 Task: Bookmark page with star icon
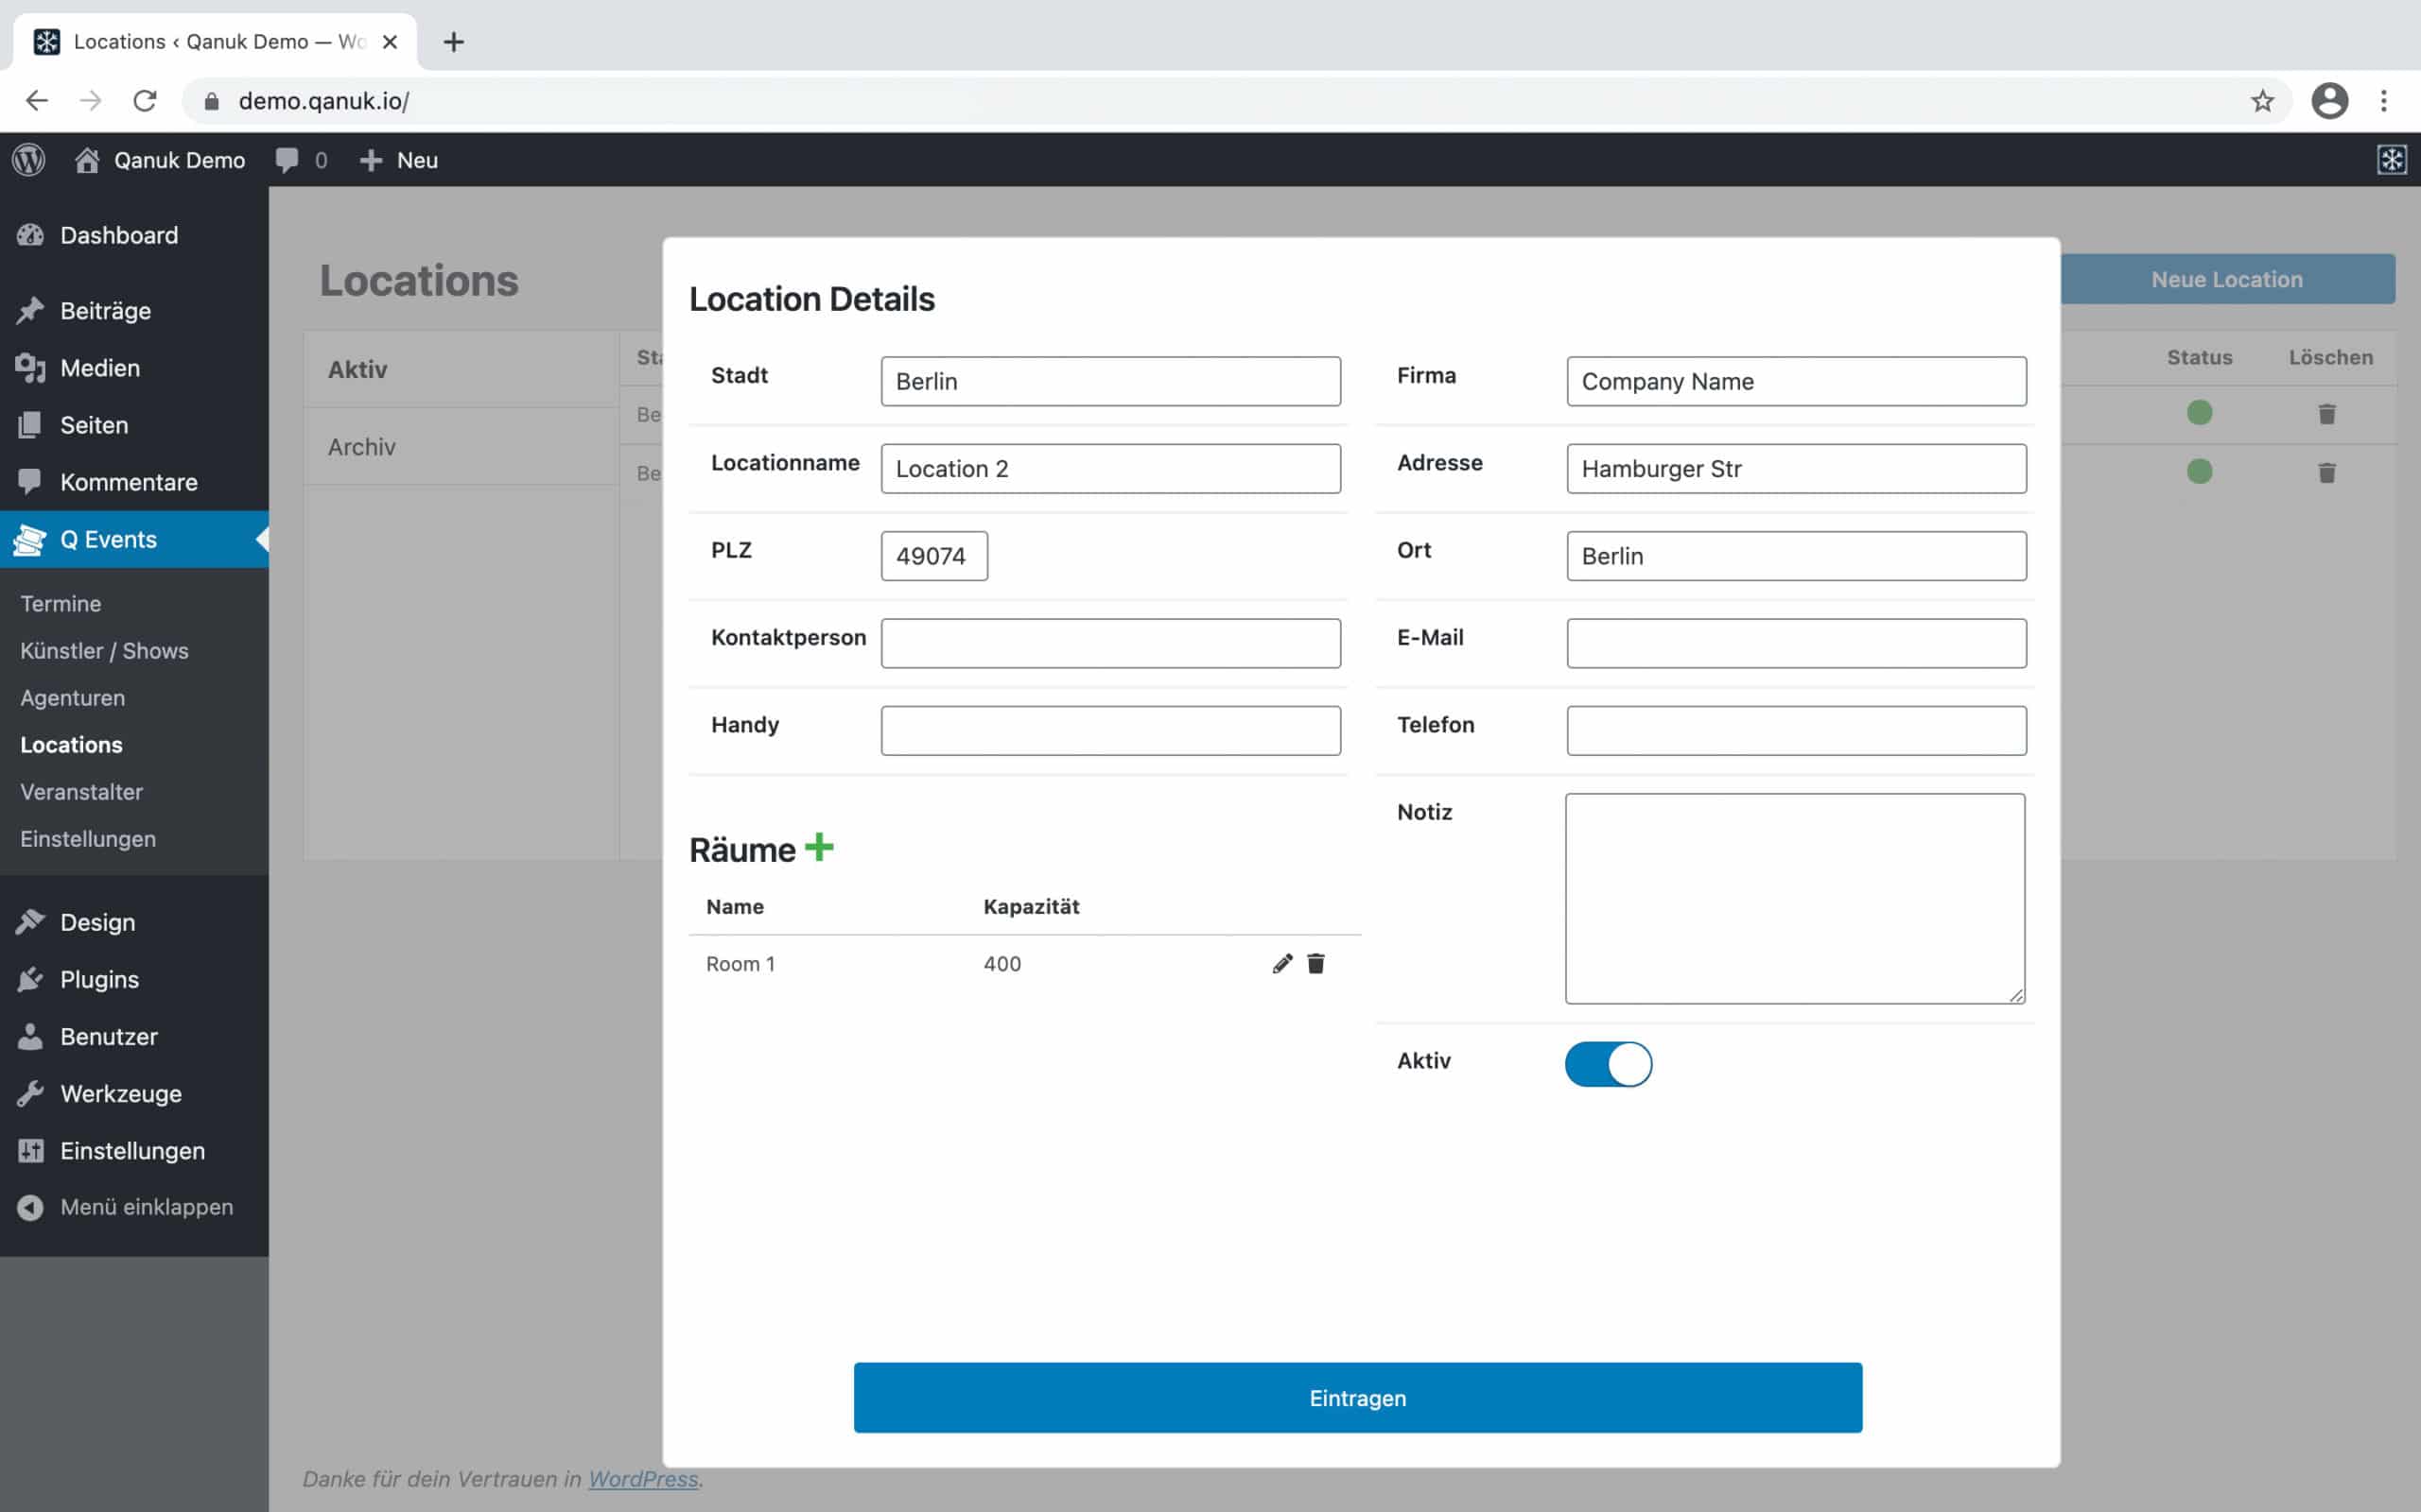click(2262, 101)
